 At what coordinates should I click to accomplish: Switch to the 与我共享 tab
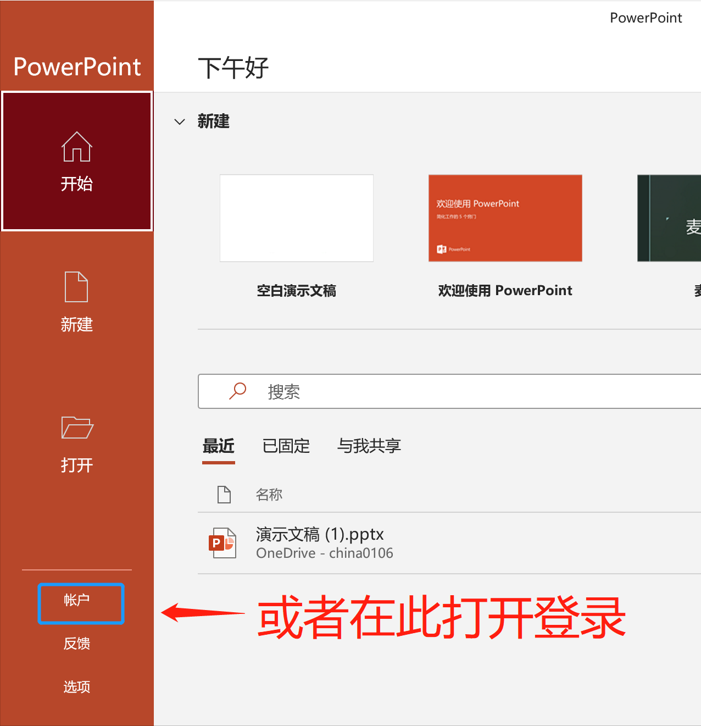click(x=369, y=446)
